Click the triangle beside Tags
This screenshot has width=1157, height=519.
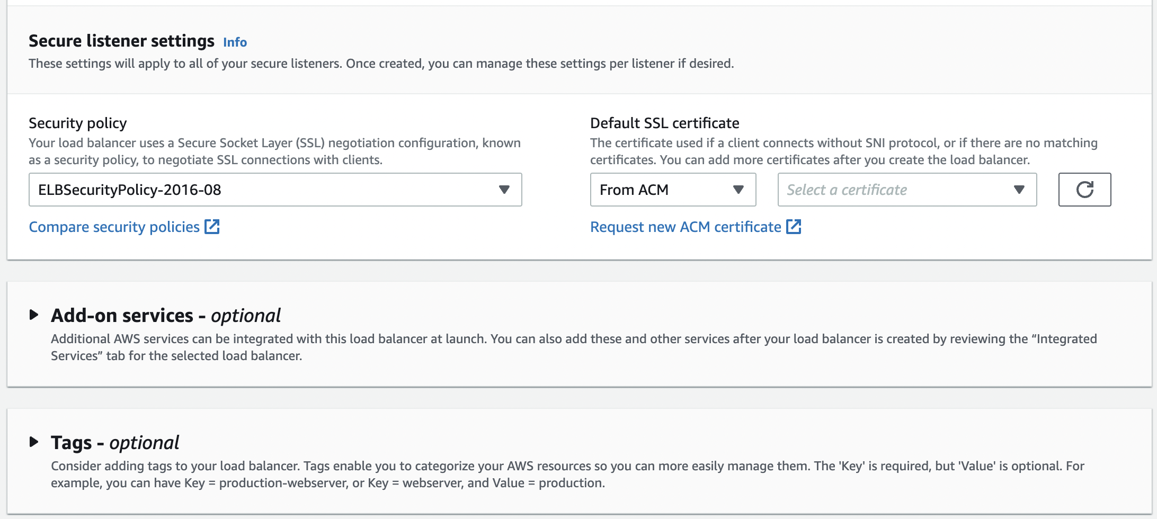[34, 442]
